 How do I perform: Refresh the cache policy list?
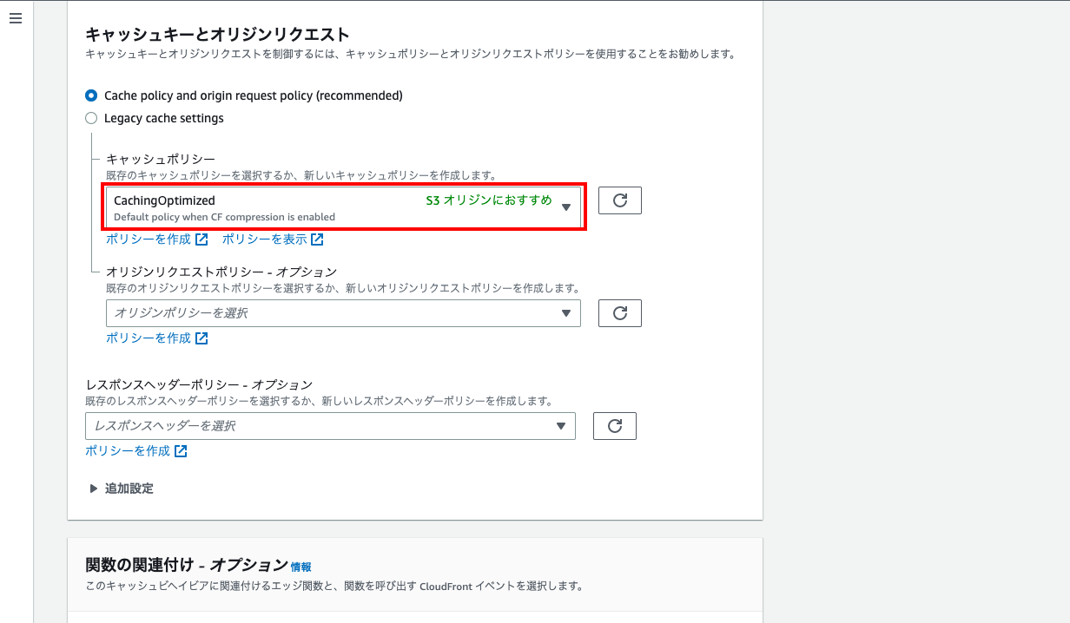click(619, 200)
